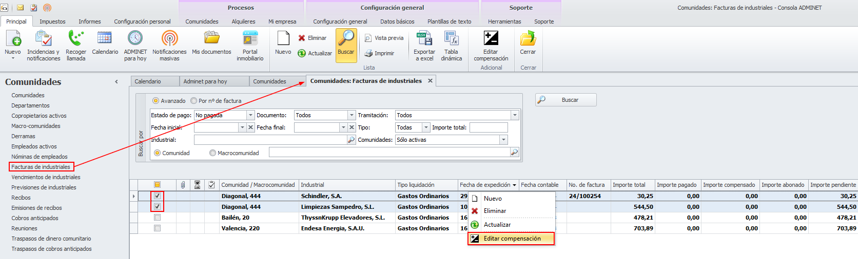The width and height of the screenshot is (858, 259).
Task: Open Notificaciones masivas tool
Action: click(x=169, y=39)
